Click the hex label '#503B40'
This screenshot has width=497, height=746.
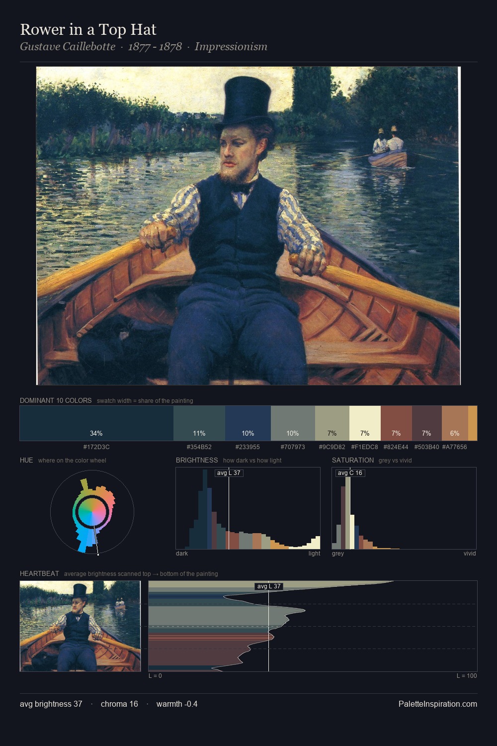coord(426,447)
